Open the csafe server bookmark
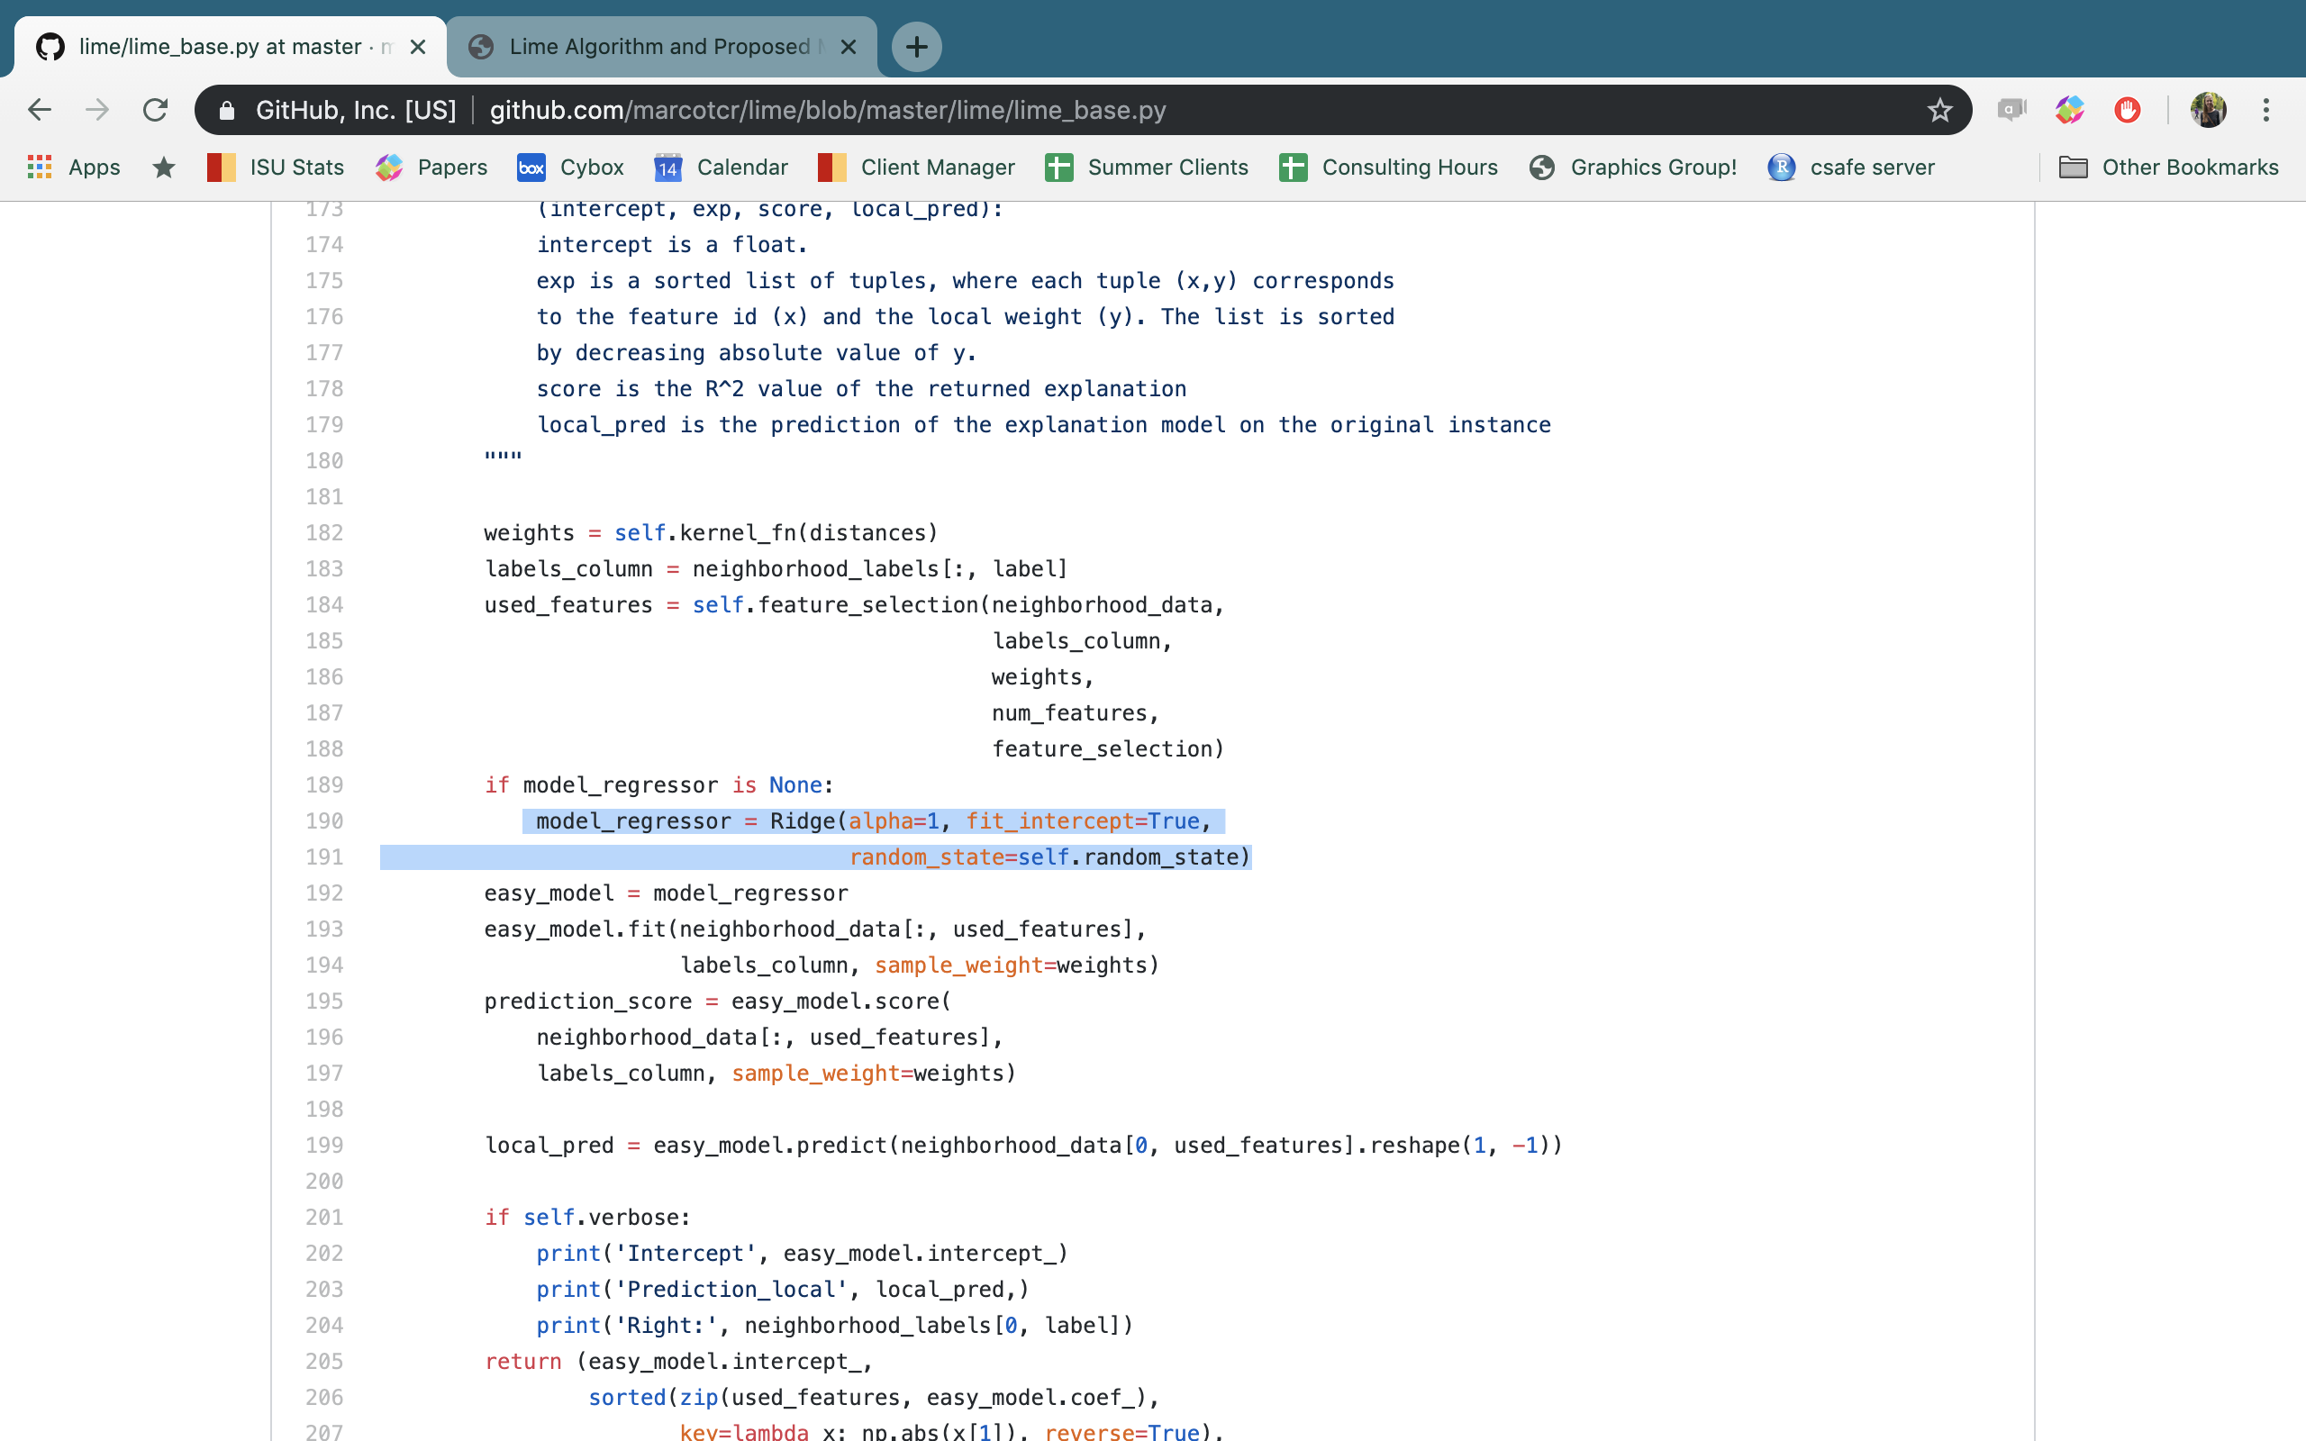This screenshot has width=2306, height=1441. point(1851,168)
